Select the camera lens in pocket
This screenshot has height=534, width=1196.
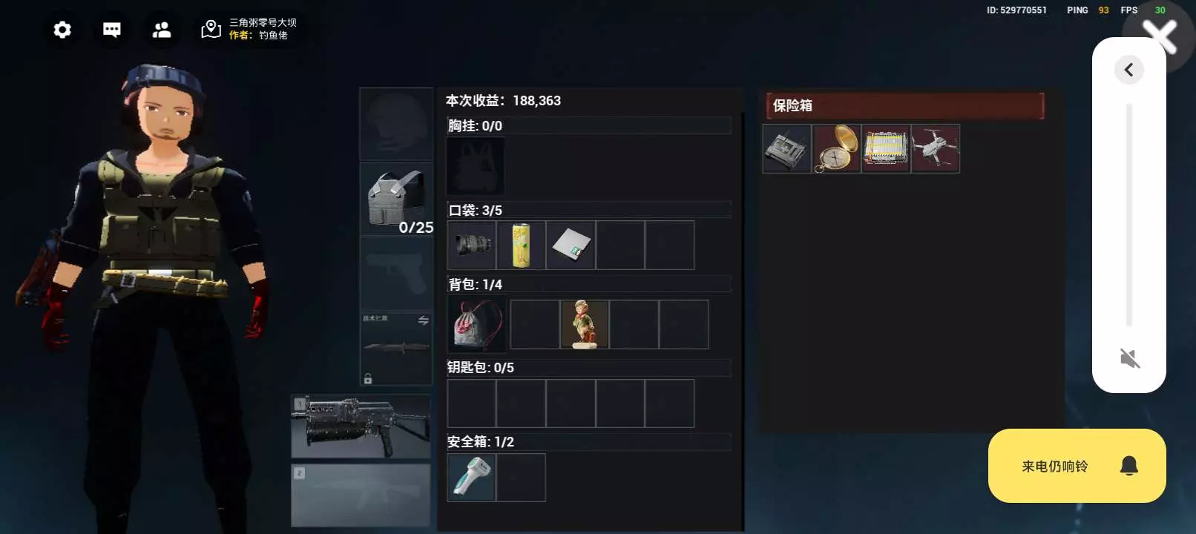click(472, 245)
